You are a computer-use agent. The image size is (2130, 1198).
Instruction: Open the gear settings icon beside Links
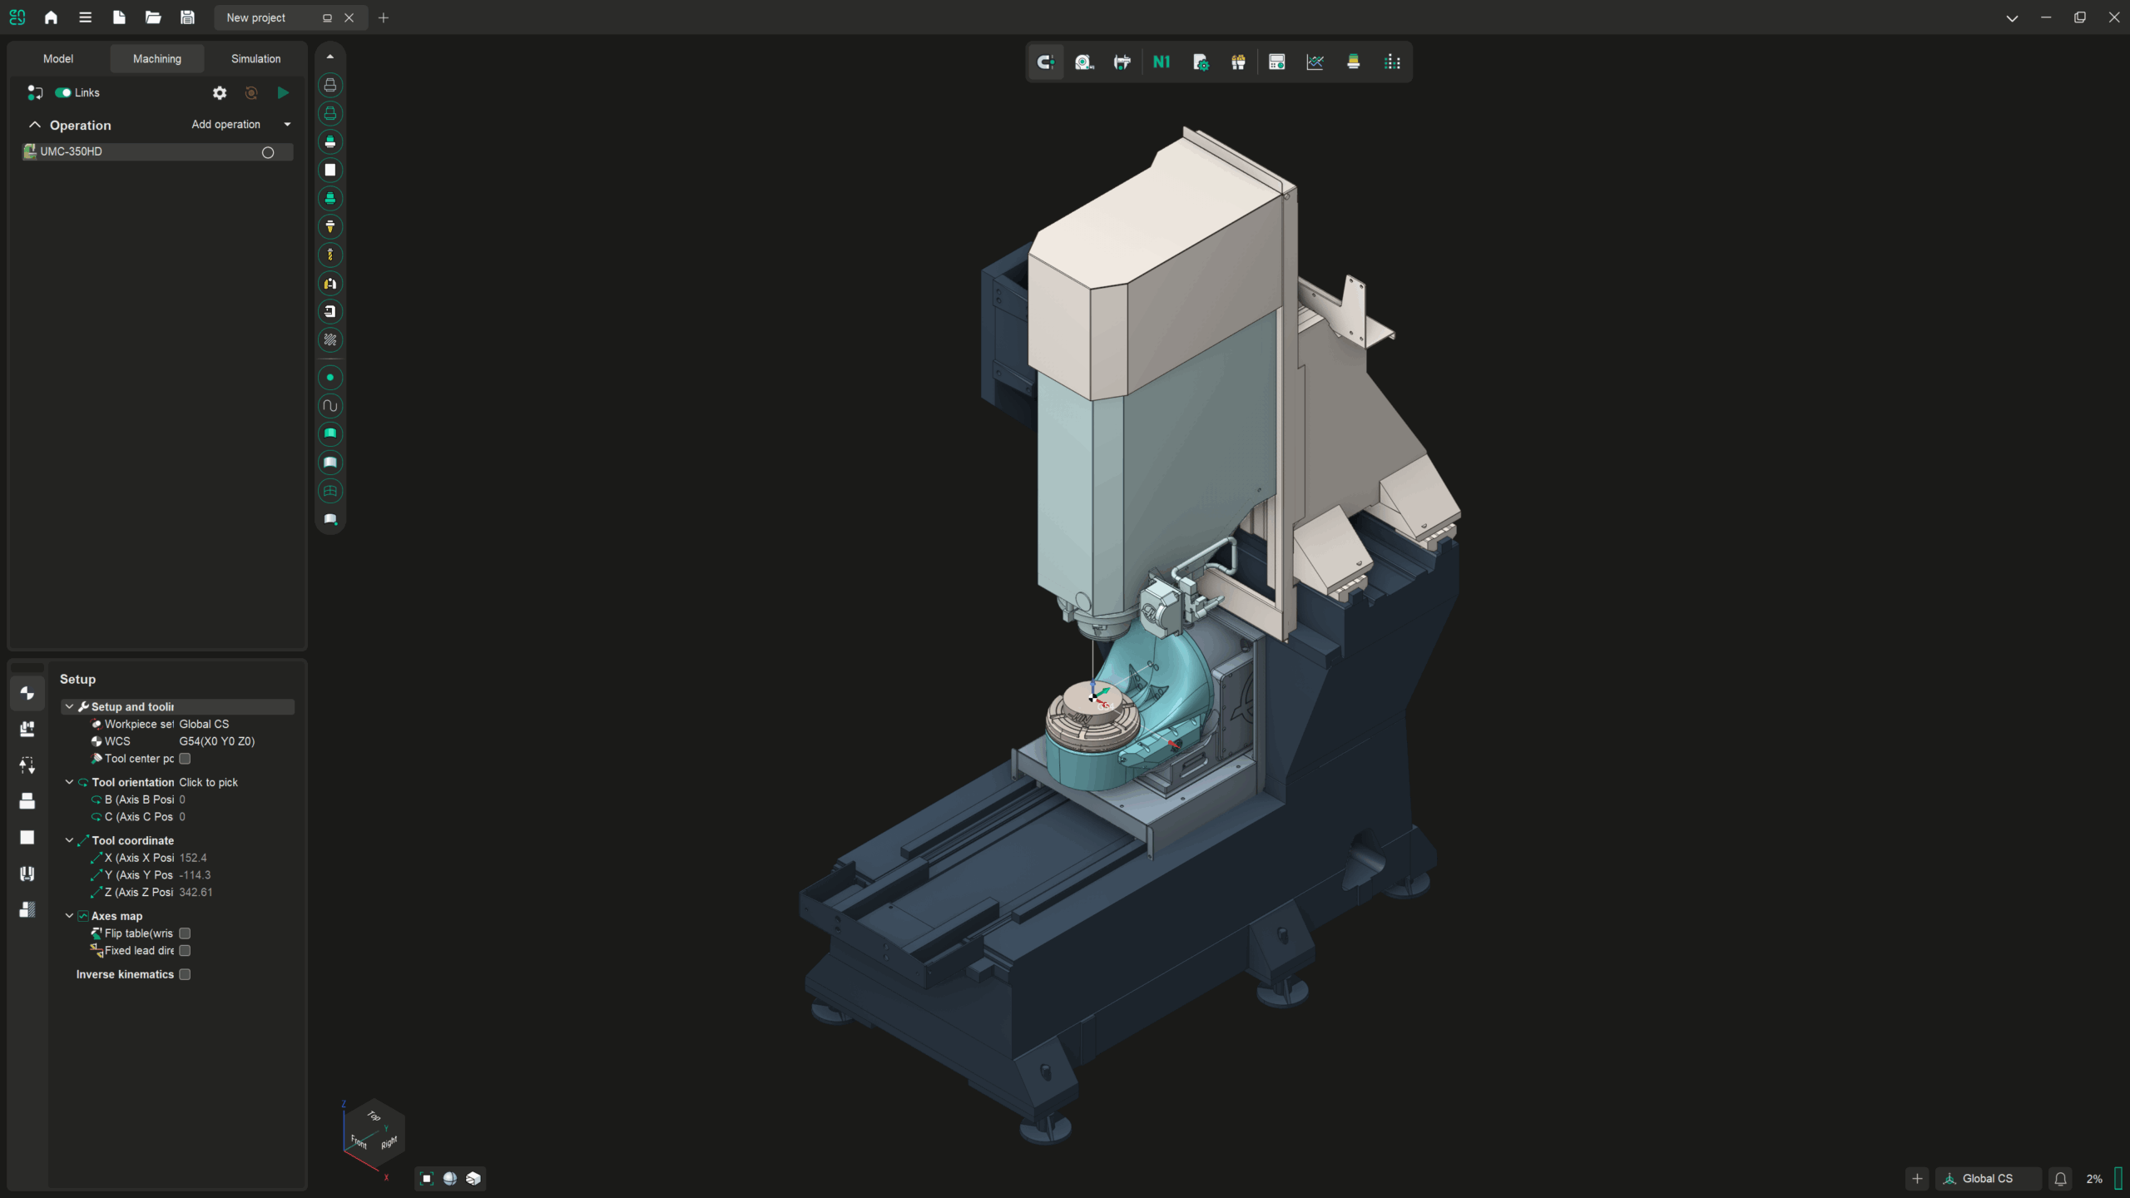(x=220, y=93)
